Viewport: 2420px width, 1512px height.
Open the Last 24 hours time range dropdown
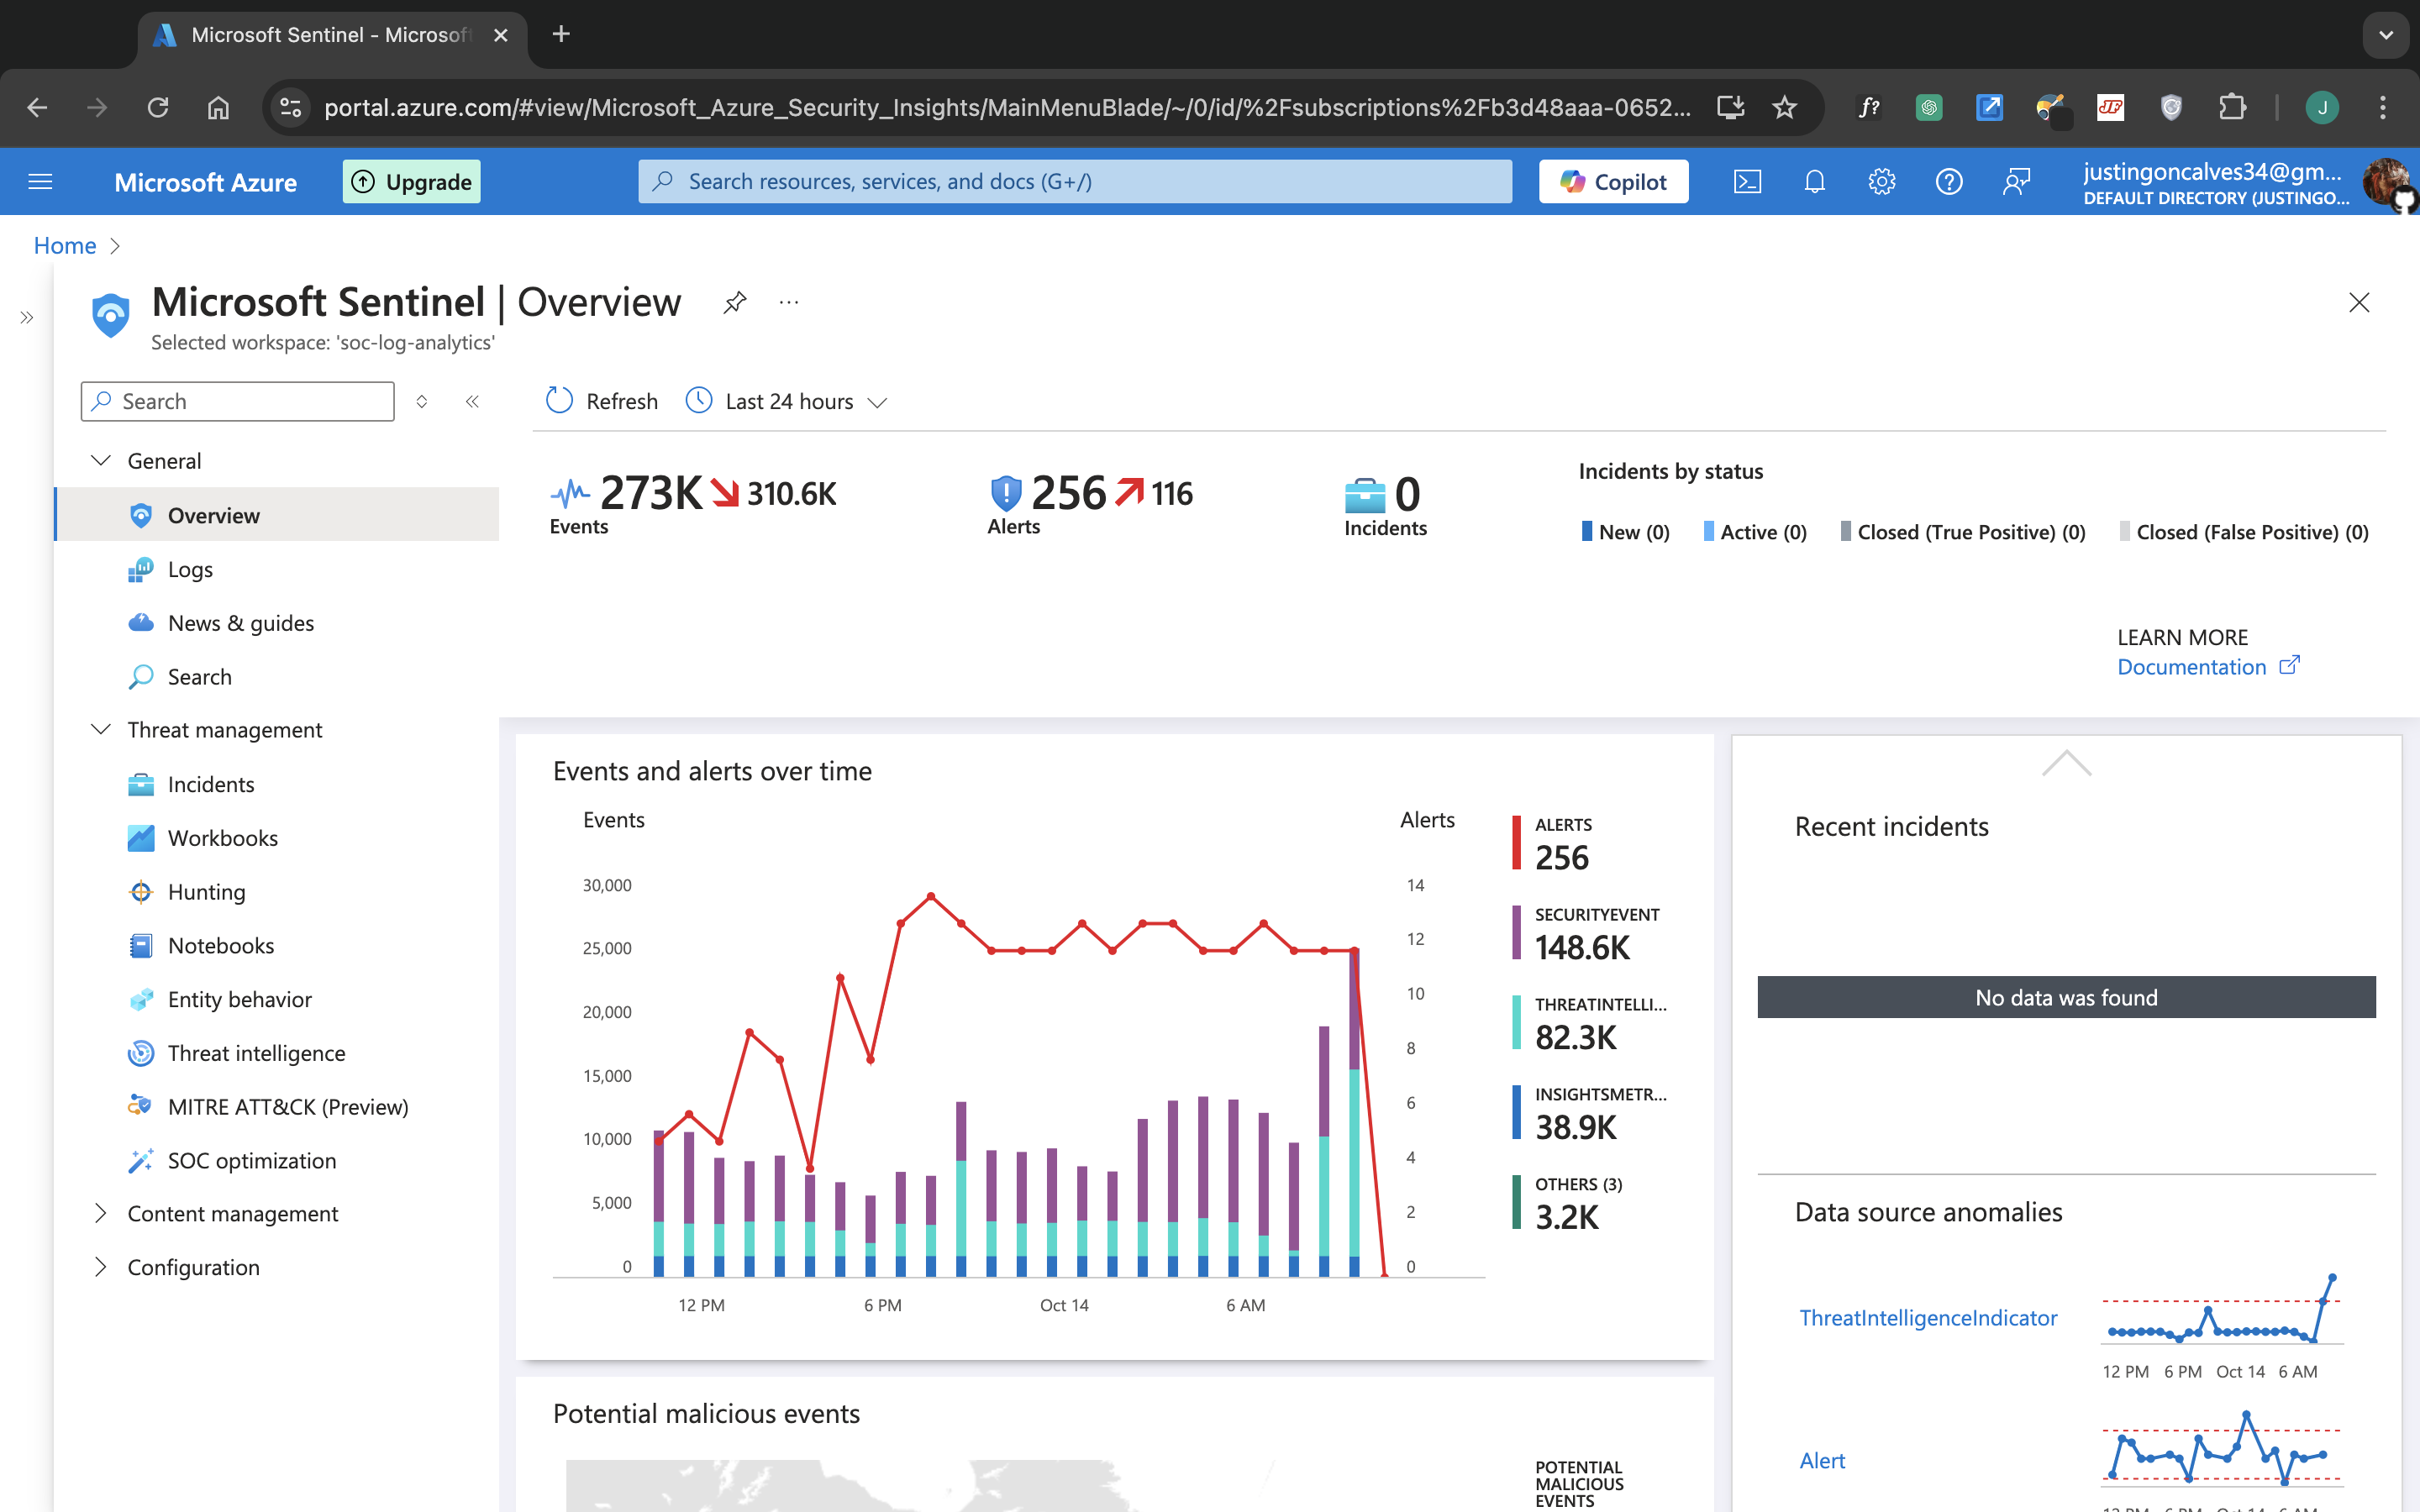pos(787,401)
